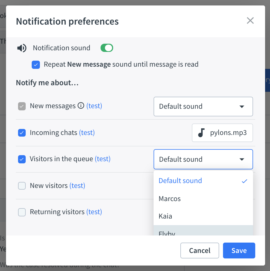Open the Default sound dropdown for New messages

pos(203,107)
